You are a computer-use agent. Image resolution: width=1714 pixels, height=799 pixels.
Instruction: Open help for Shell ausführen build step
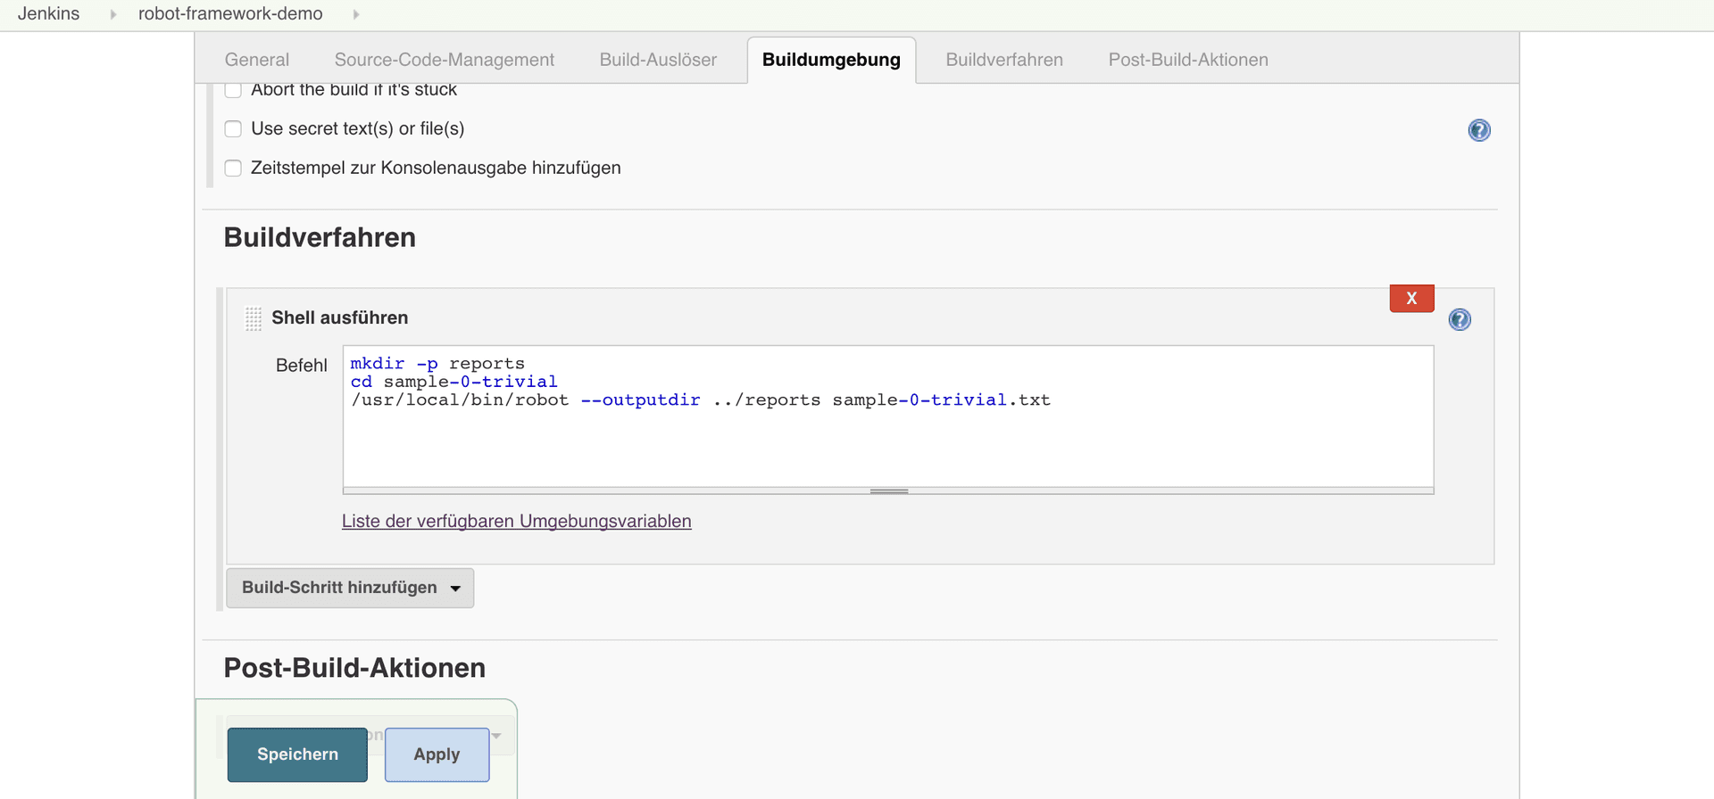1459,319
